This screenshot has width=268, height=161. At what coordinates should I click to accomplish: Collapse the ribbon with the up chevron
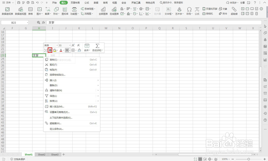tap(265, 3)
